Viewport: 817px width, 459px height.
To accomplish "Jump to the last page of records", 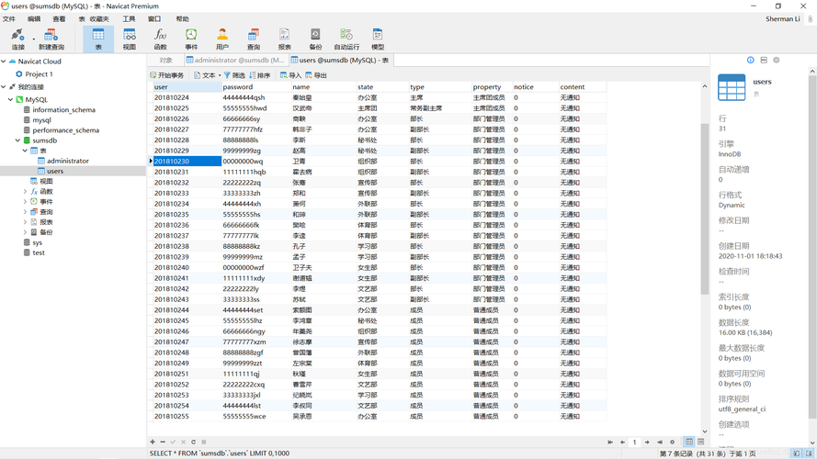I will pos(660,442).
